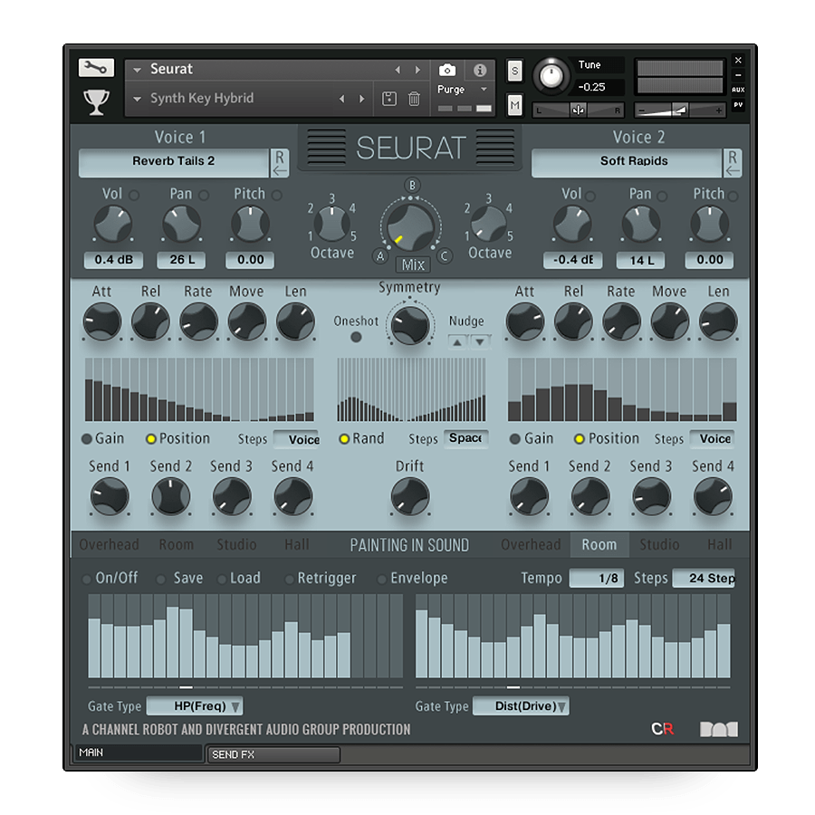This screenshot has width=815, height=815.
Task: Click the trophy icon
Action: pyautogui.click(x=96, y=101)
